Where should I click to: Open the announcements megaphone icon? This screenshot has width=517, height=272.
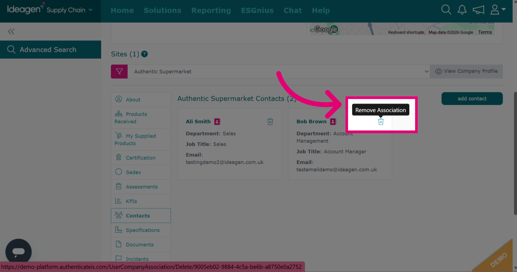[x=478, y=10]
